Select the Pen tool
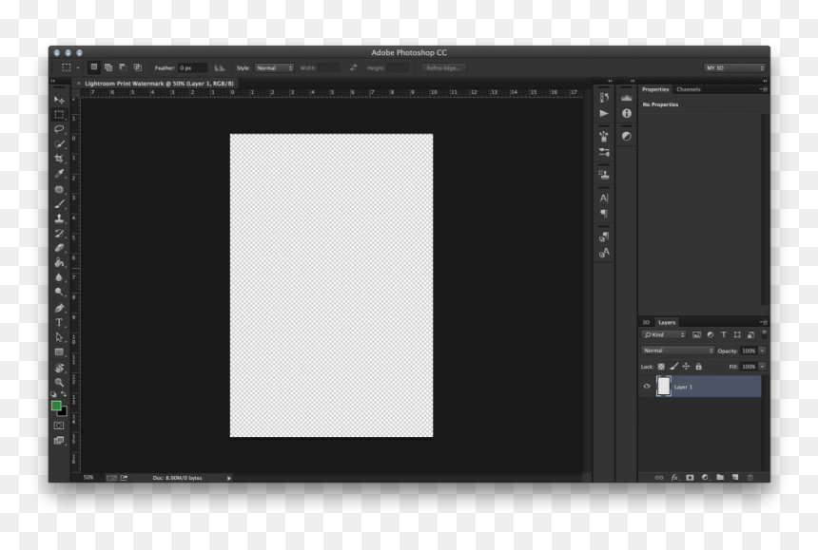 pos(60,308)
